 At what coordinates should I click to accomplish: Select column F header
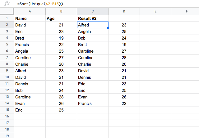tap(185, 11)
